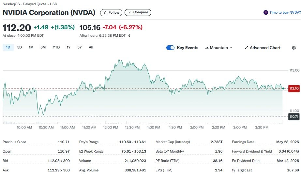The image size is (301, 175).
Task: Switch to the 5D time range
Action: pos(20,47)
